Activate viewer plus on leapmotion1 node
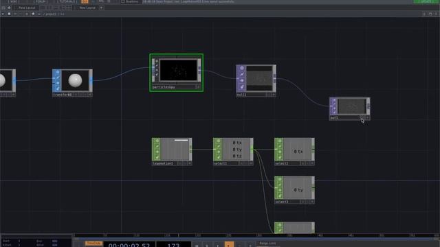This screenshot has height=247, width=440. [x=190, y=163]
